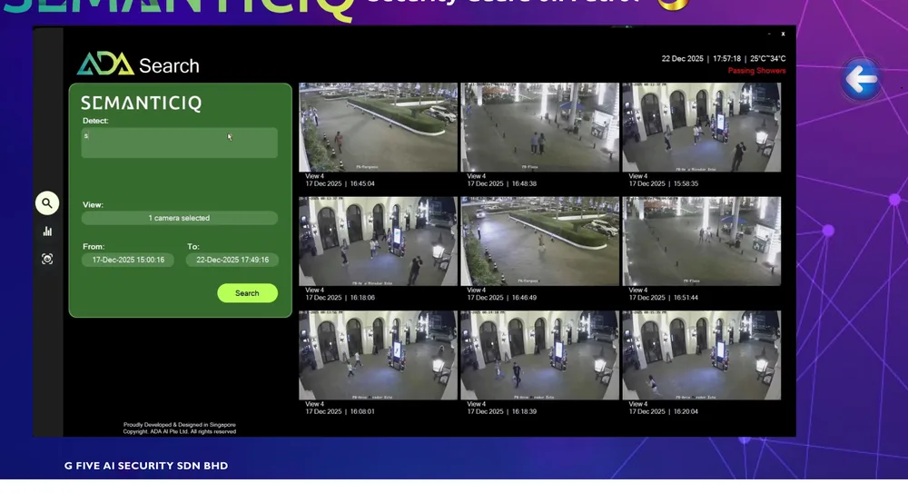The height and width of the screenshot is (493, 908).
Task: Click the 'View:' label
Action: tap(93, 204)
